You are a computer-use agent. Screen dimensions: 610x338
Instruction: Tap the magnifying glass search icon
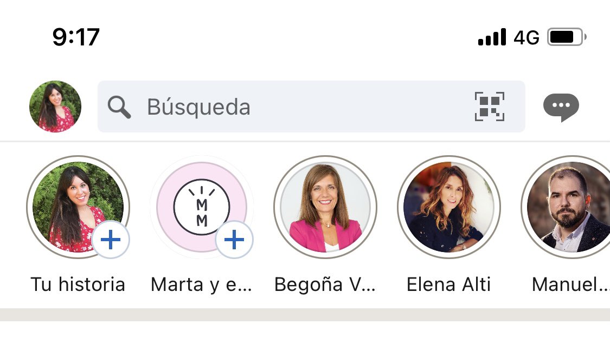(119, 107)
